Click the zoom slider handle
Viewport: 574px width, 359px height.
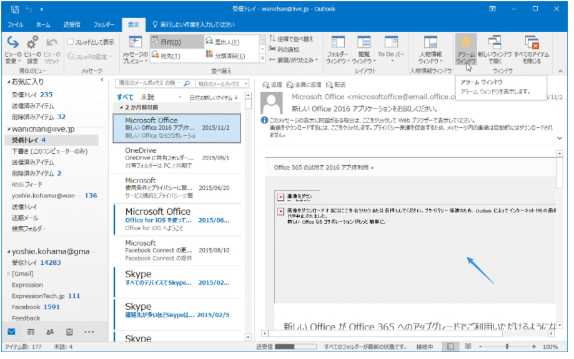[x=507, y=346]
